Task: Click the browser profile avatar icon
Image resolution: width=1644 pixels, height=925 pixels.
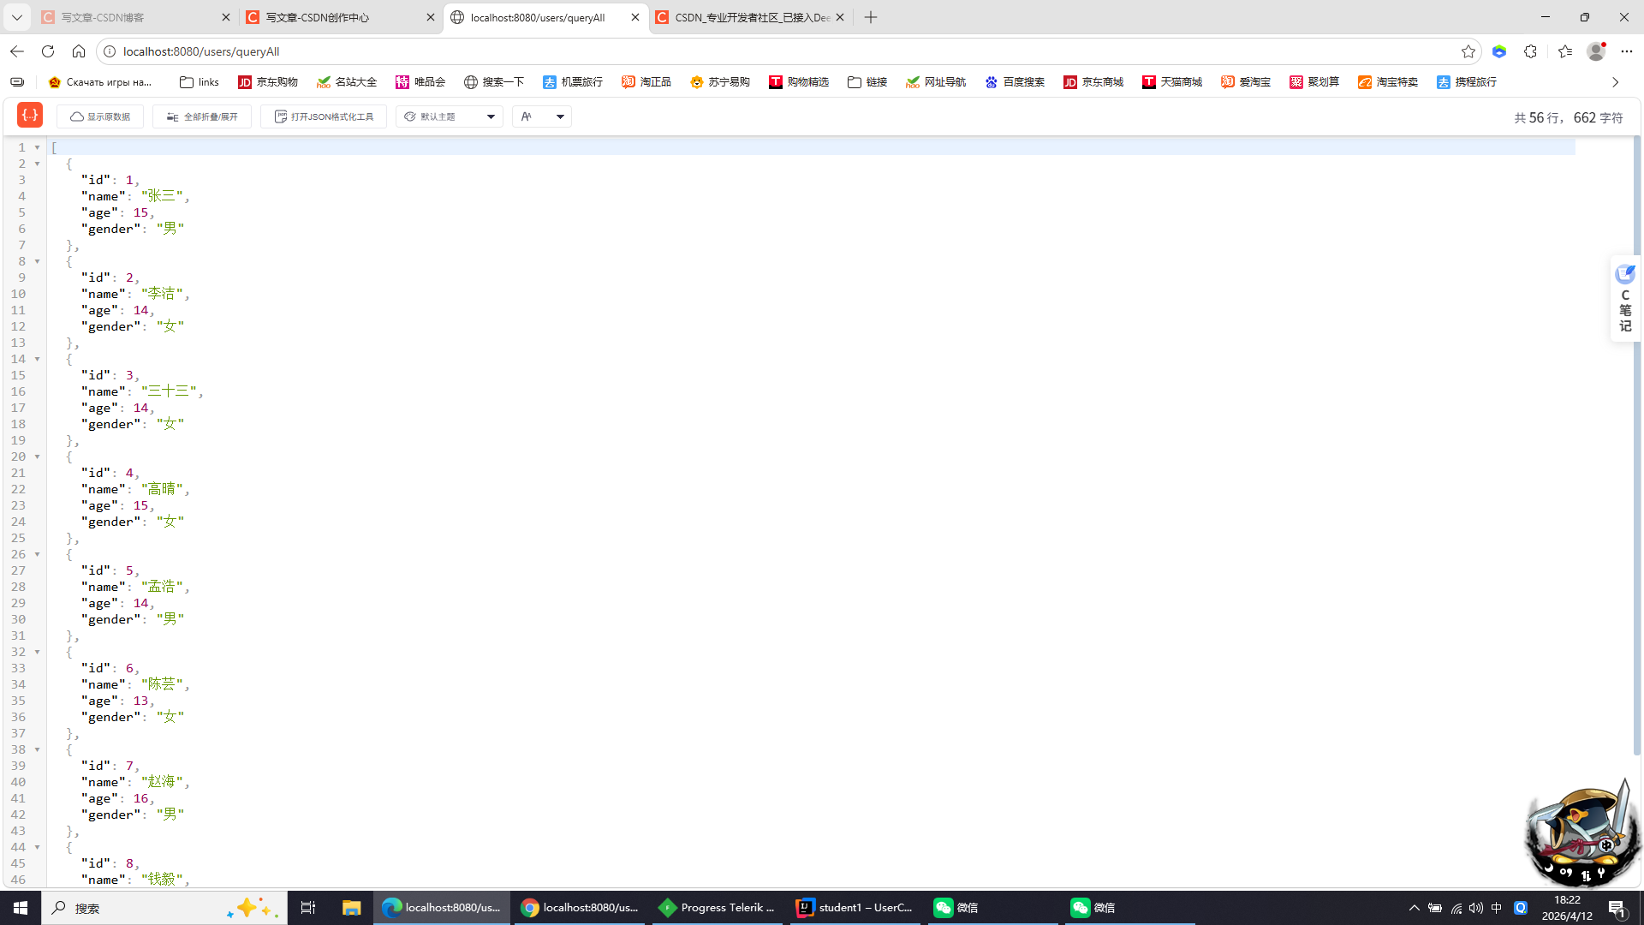Action: coord(1595,51)
